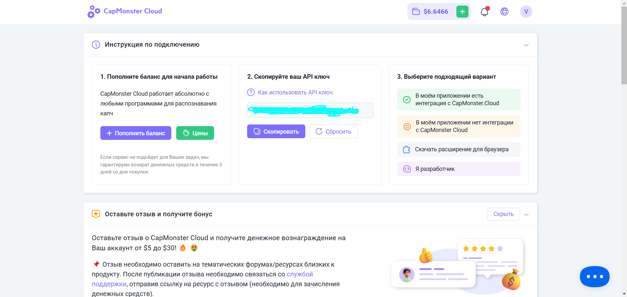Open the Цены pricing button
Viewport: 627px width, 297px height.
[x=195, y=133]
